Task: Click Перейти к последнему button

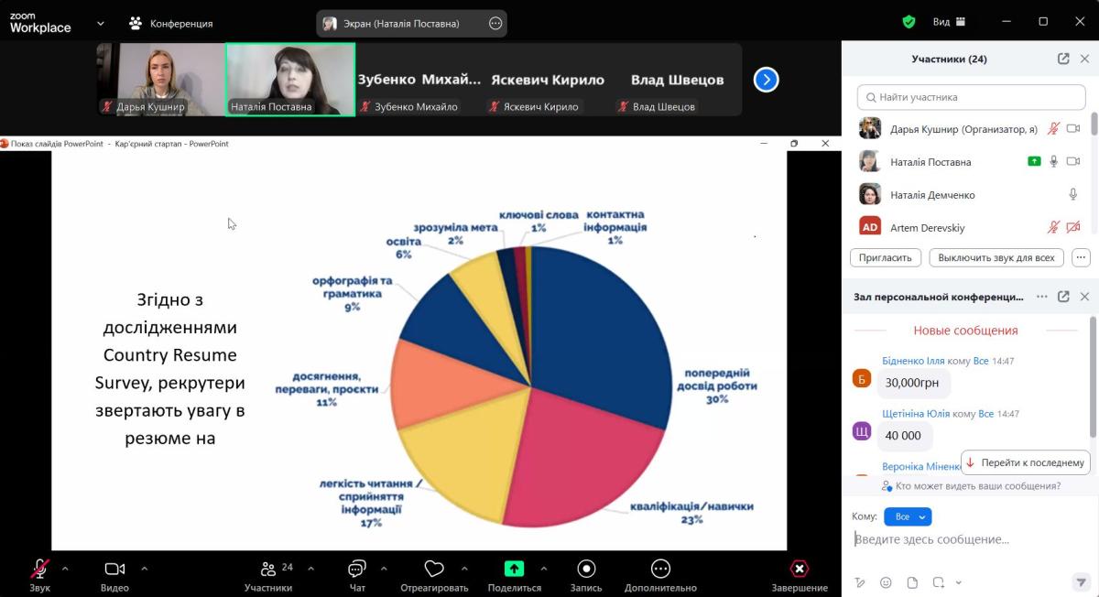Action: [1026, 462]
